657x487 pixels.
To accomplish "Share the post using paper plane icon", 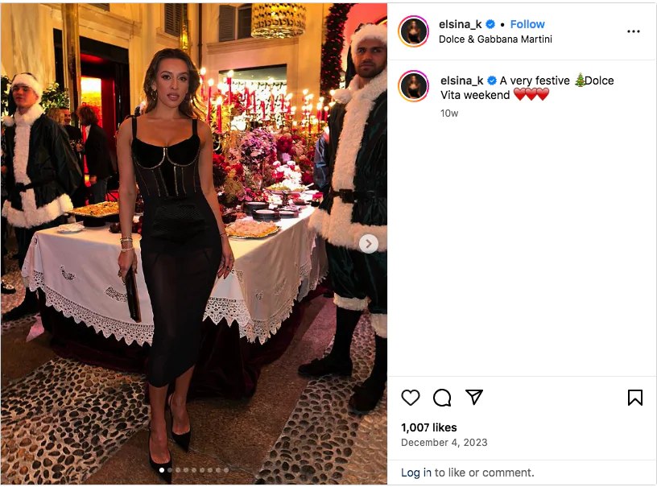I will (474, 397).
